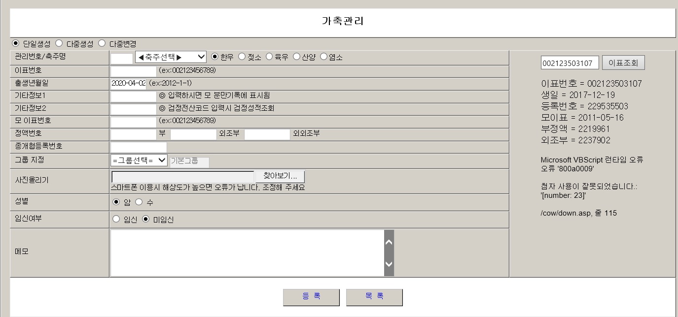
Task: Click the 출생년월일 date field
Action: coord(129,83)
